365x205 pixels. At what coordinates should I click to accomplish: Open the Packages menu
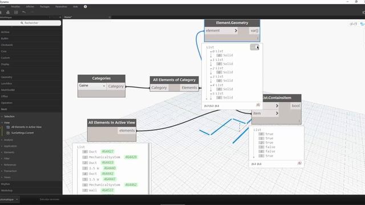[x=44, y=7]
